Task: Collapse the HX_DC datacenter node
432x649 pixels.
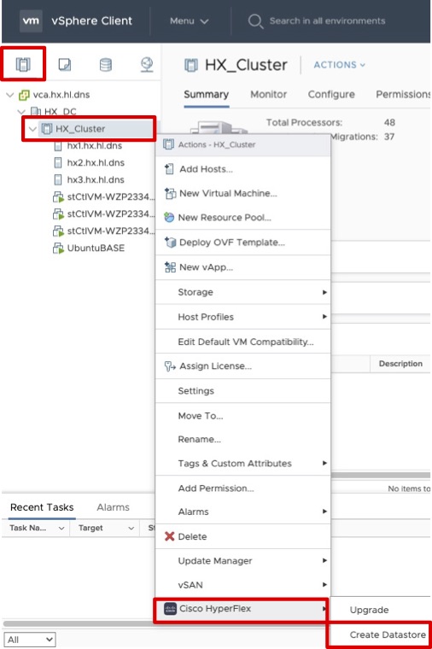Action: click(21, 111)
